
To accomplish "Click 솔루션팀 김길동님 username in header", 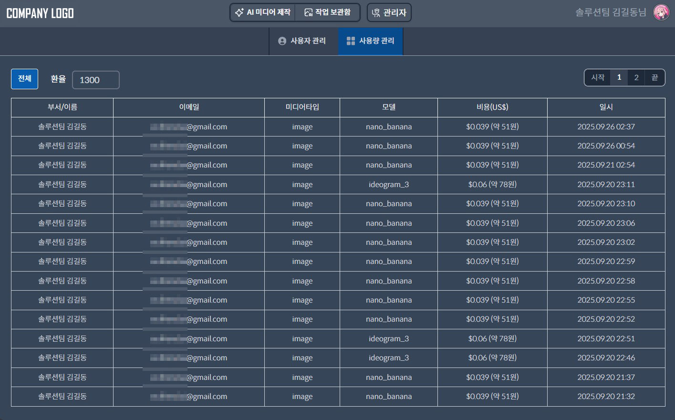I will (x=611, y=12).
